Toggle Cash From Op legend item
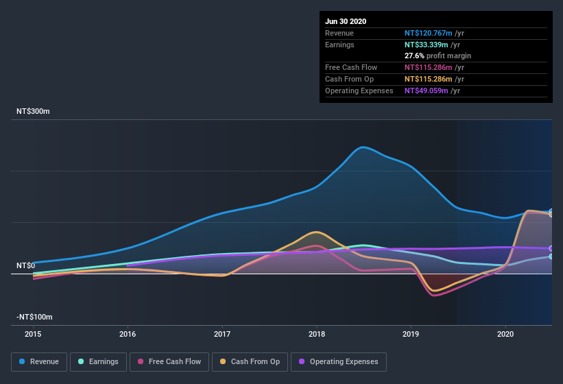Image resolution: width=563 pixels, height=384 pixels. coord(250,361)
